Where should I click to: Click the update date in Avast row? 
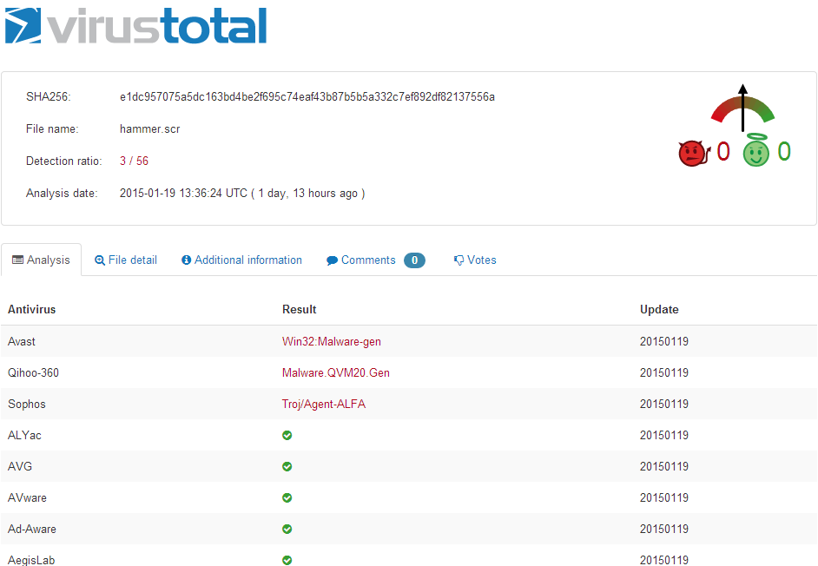664,341
